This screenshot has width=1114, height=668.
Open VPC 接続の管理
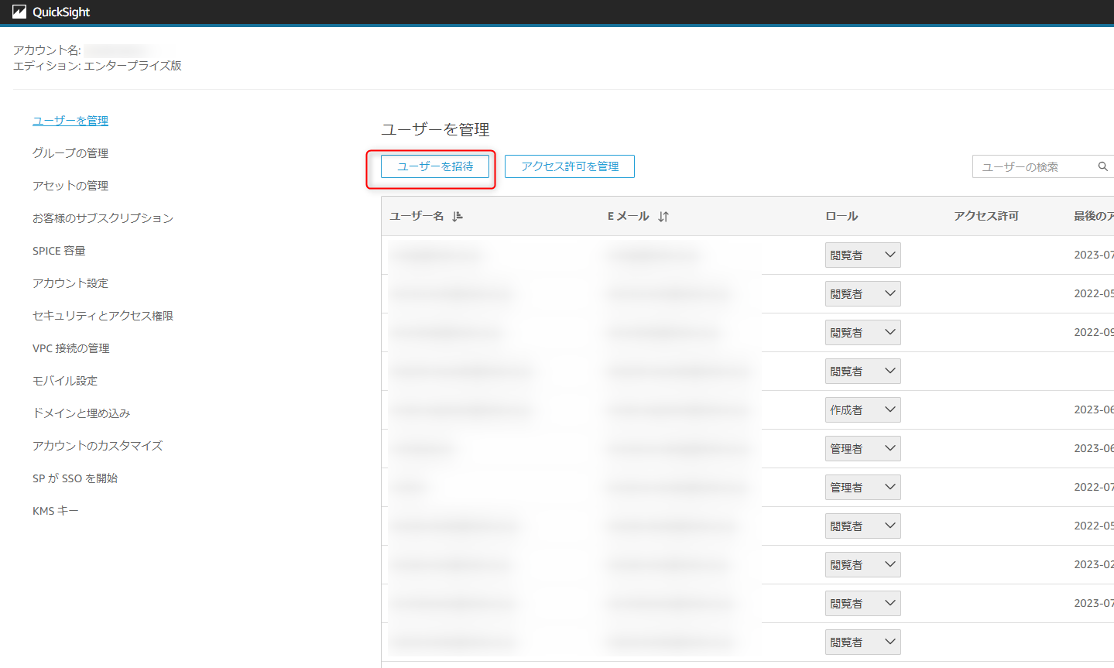(70, 348)
